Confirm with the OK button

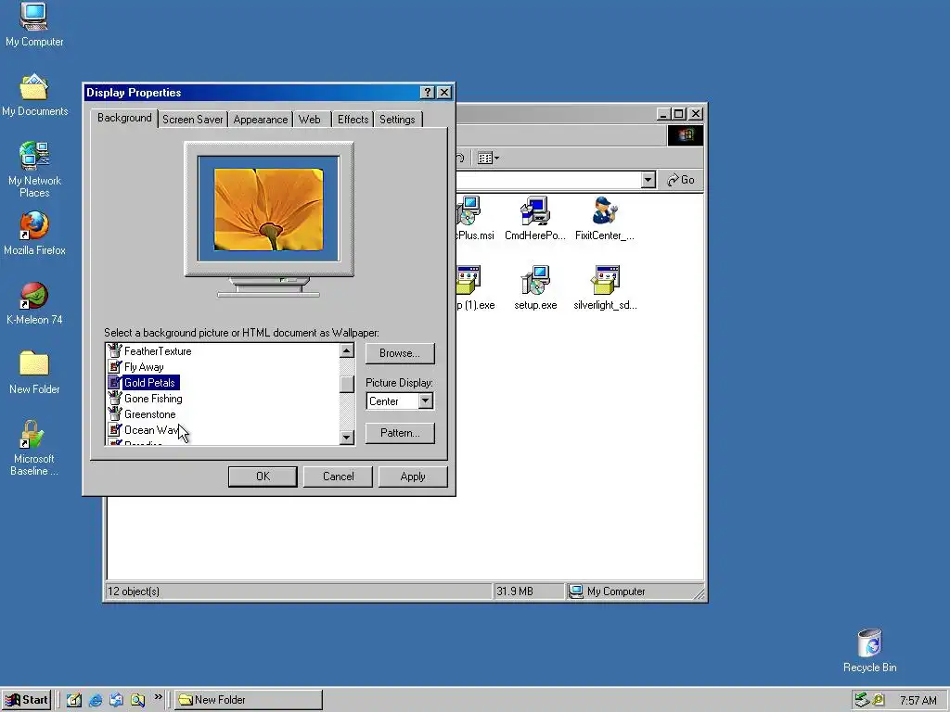(x=263, y=477)
